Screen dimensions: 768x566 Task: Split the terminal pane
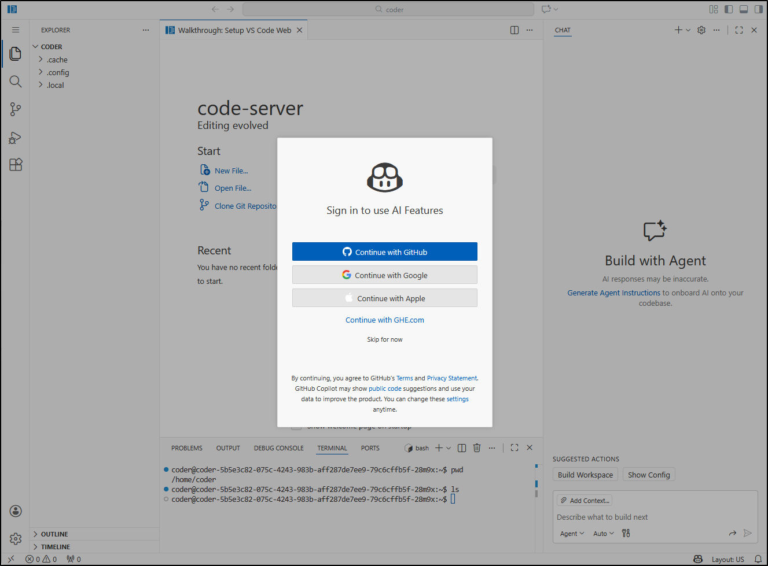click(x=461, y=447)
